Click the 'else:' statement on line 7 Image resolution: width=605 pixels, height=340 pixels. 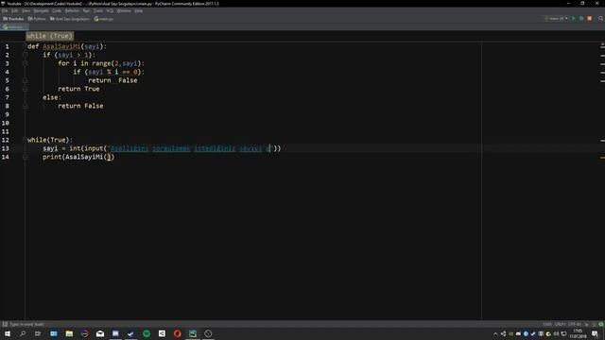(x=52, y=97)
